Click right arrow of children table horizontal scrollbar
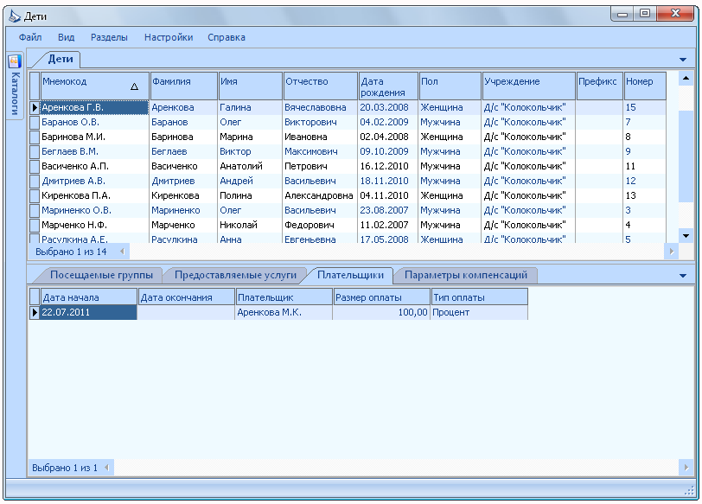 tap(672, 252)
